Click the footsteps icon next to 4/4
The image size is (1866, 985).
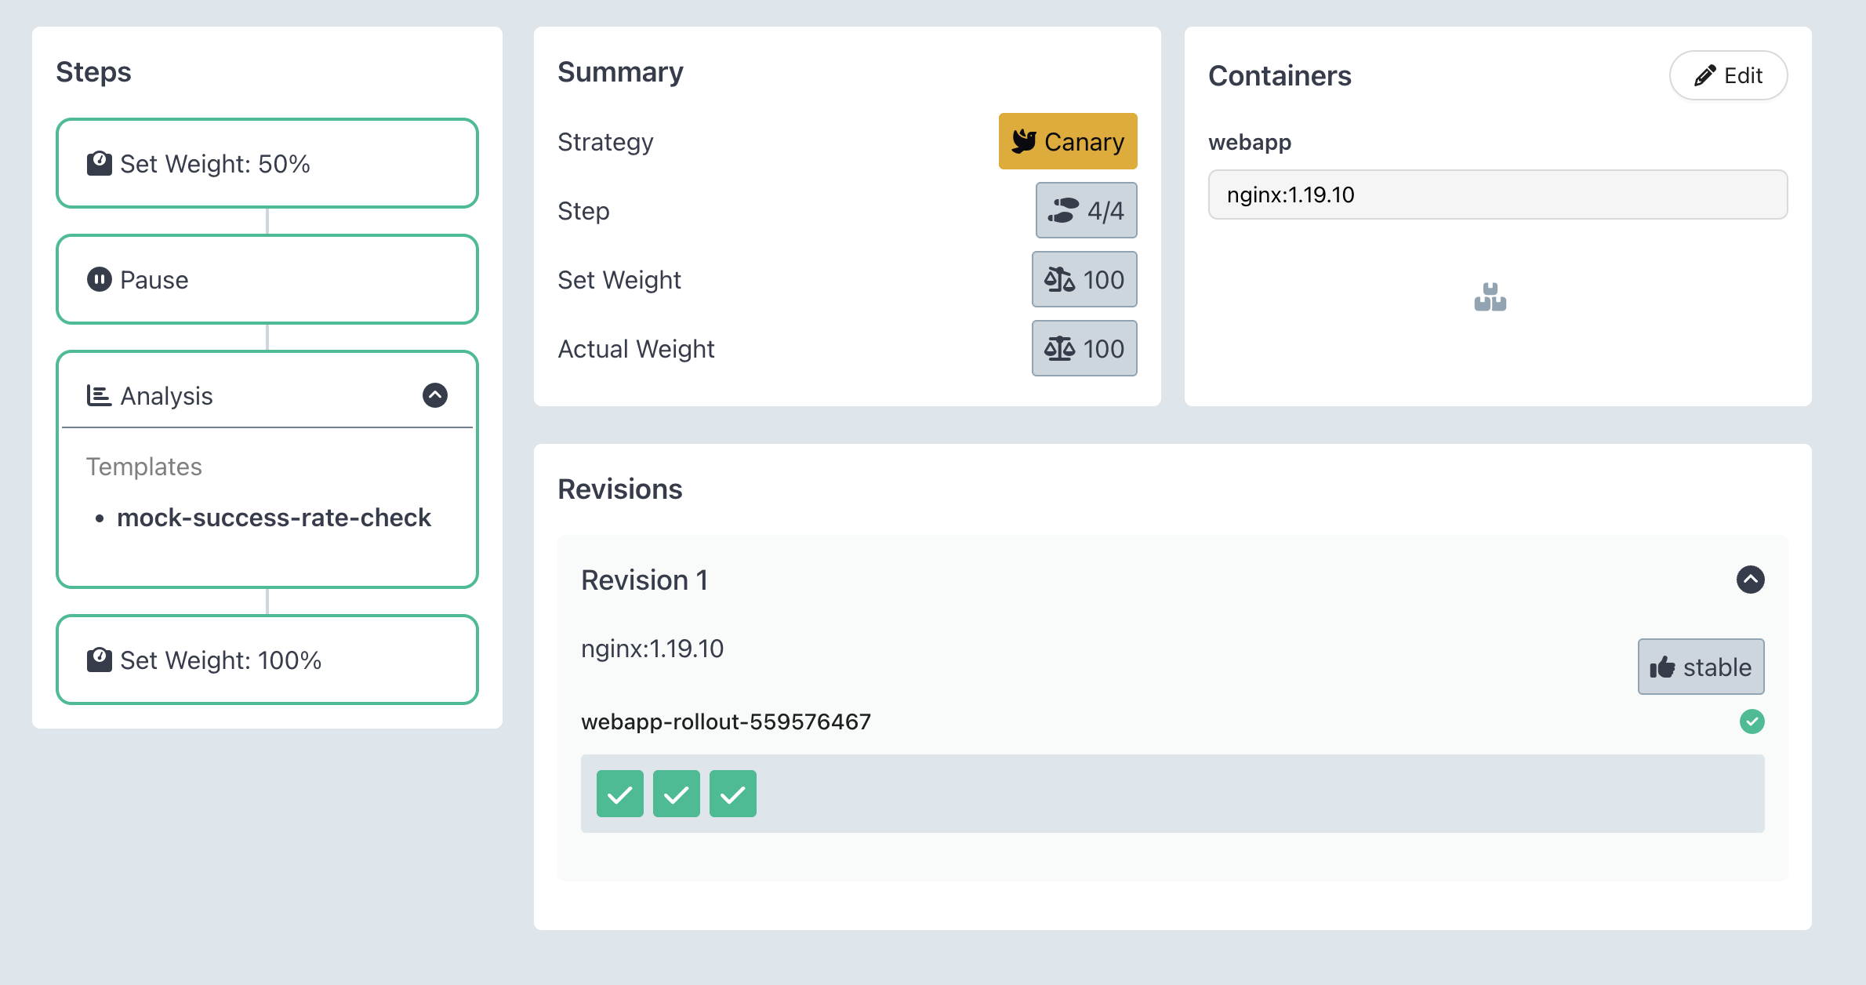pos(1063,210)
